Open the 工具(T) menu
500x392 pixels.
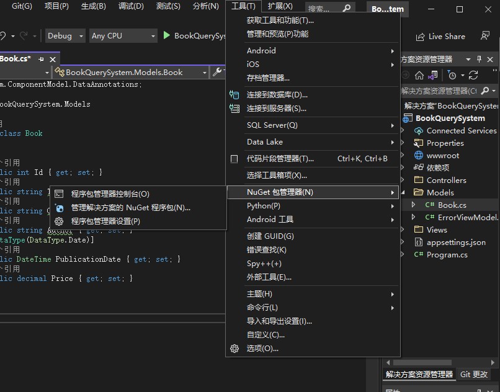coord(243,6)
